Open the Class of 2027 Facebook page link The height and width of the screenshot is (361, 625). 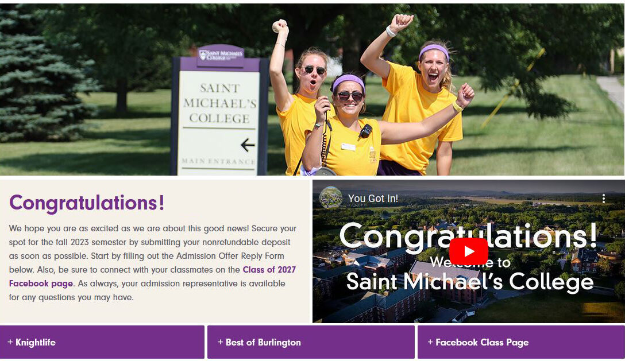269,270
